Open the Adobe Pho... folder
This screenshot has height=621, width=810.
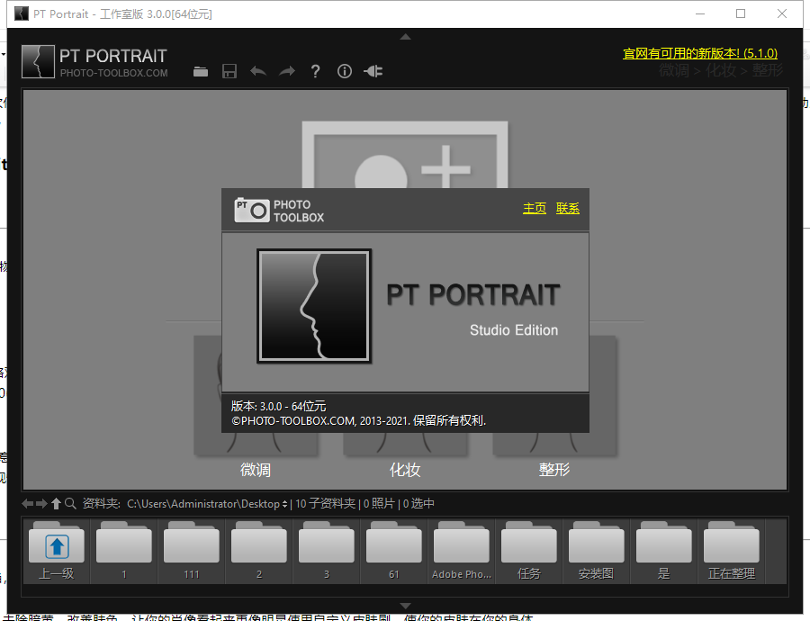tap(462, 552)
